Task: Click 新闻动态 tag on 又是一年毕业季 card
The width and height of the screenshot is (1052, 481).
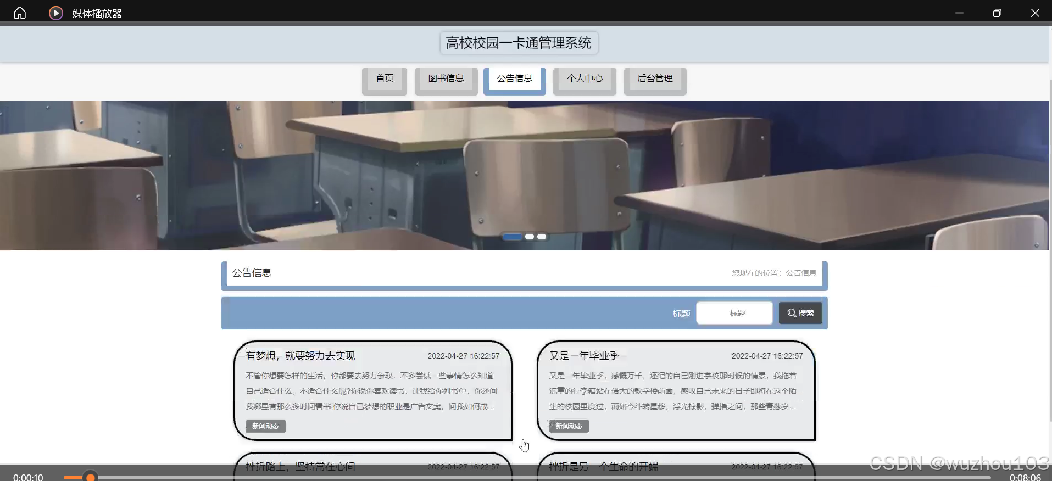Action: [x=569, y=426]
